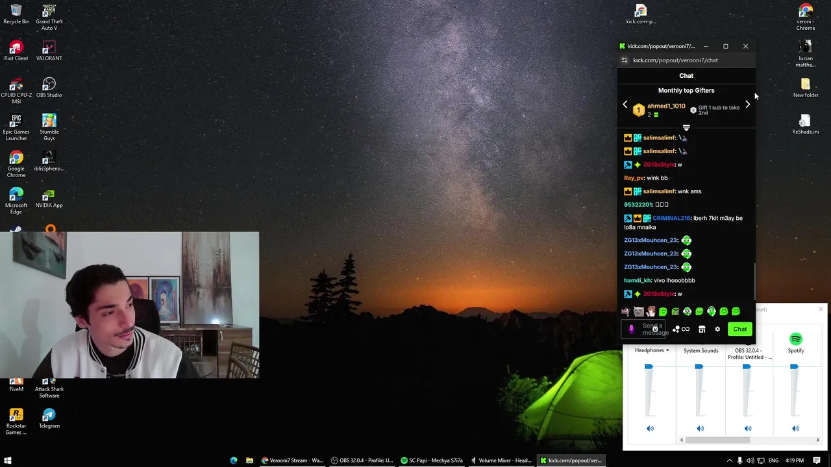Open the Riot Client shortcut

[16, 51]
